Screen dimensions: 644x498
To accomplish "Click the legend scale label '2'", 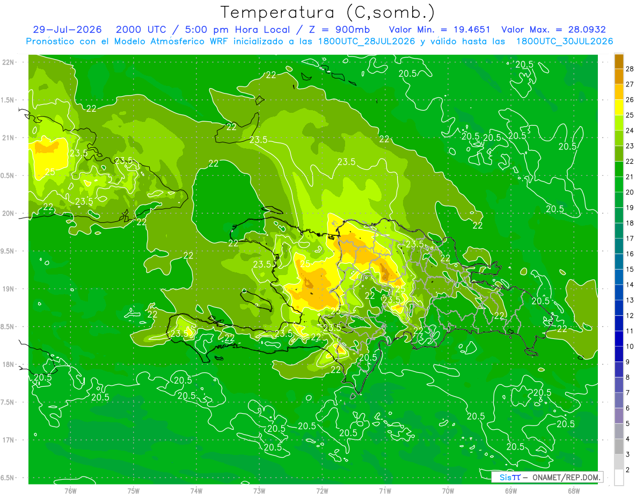I will [x=628, y=470].
